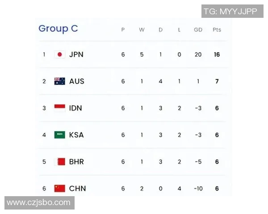Screen dimensions: 268x214
Task: Click the W column header
Action: pyautogui.click(x=142, y=30)
